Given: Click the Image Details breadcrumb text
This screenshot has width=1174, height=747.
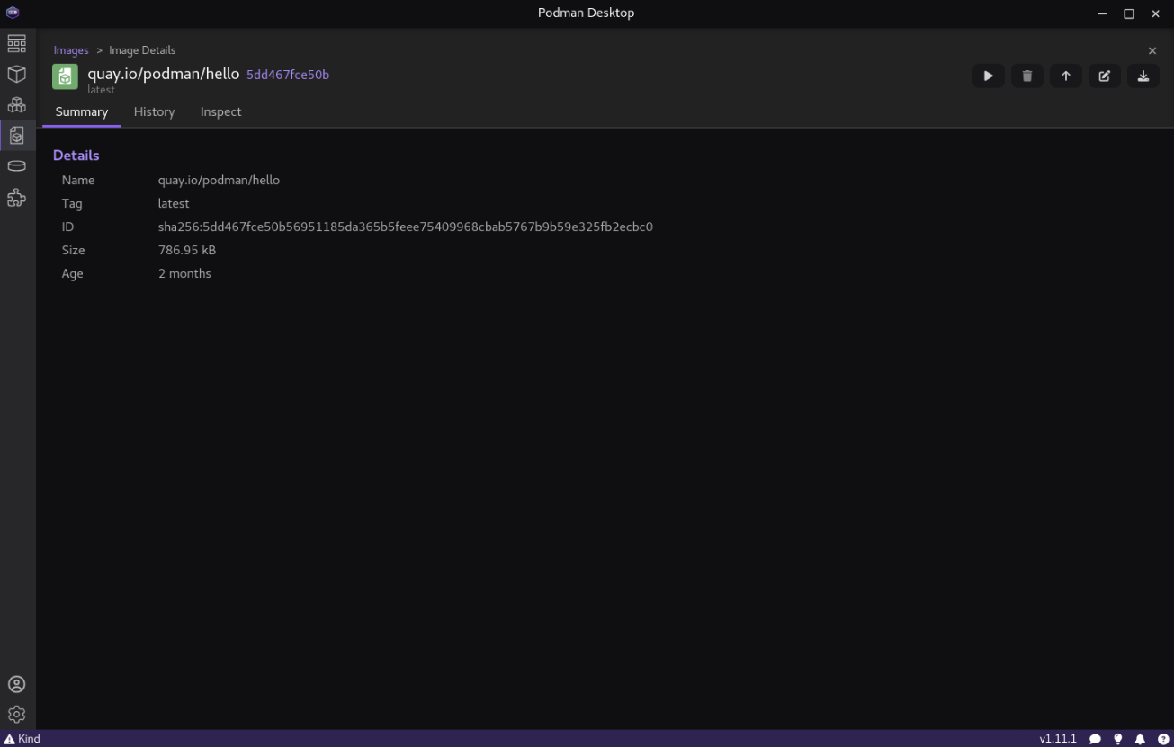Looking at the screenshot, I should (142, 50).
